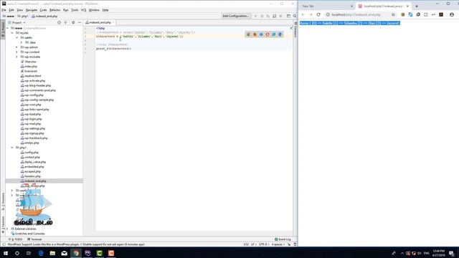Select the indexed_and.php editor tab
Screen dimensions: 459x258
click(100, 22)
